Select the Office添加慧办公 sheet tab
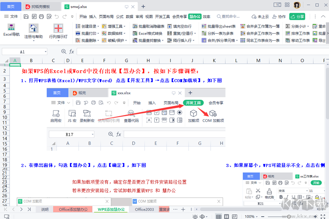This screenshot has width=329, height=219. [x=73, y=209]
